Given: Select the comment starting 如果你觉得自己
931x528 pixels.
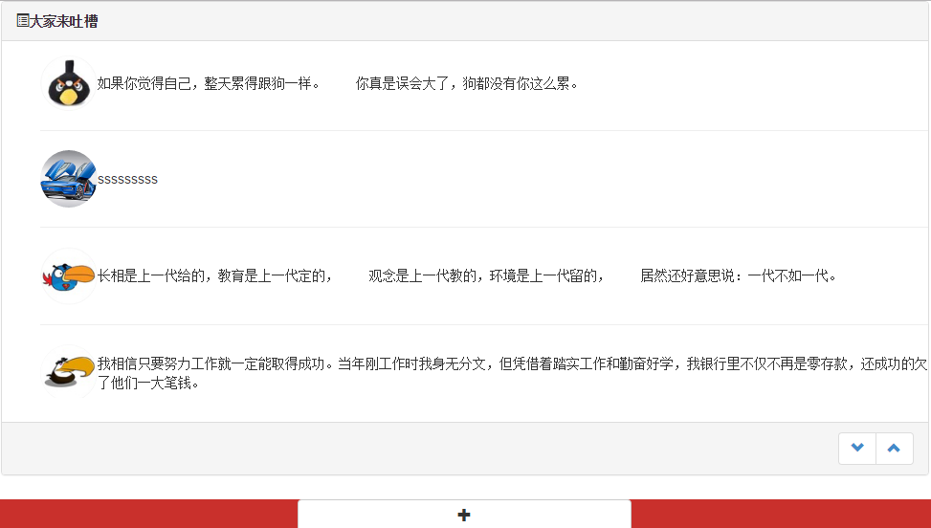Looking at the screenshot, I should coord(338,83).
